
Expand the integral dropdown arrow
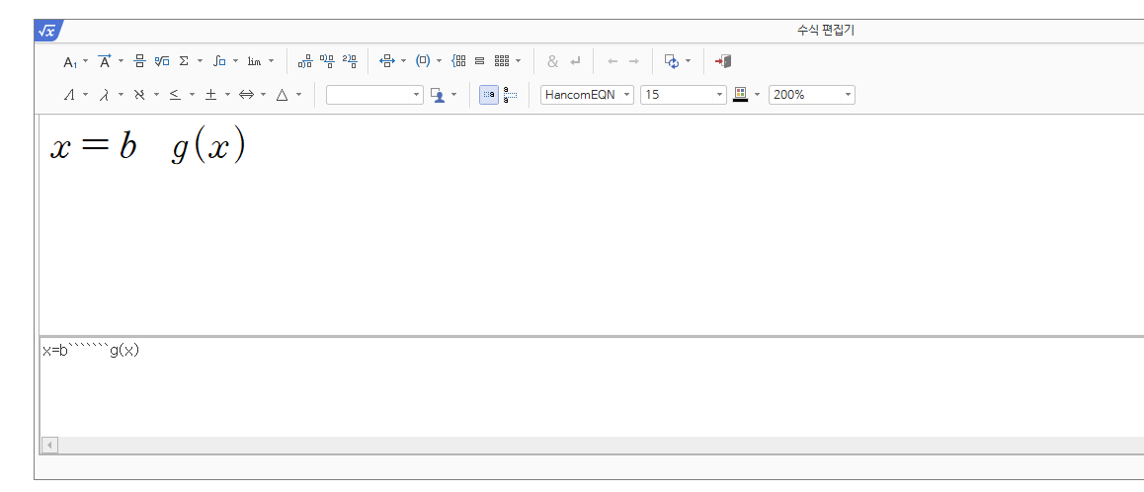(x=236, y=61)
